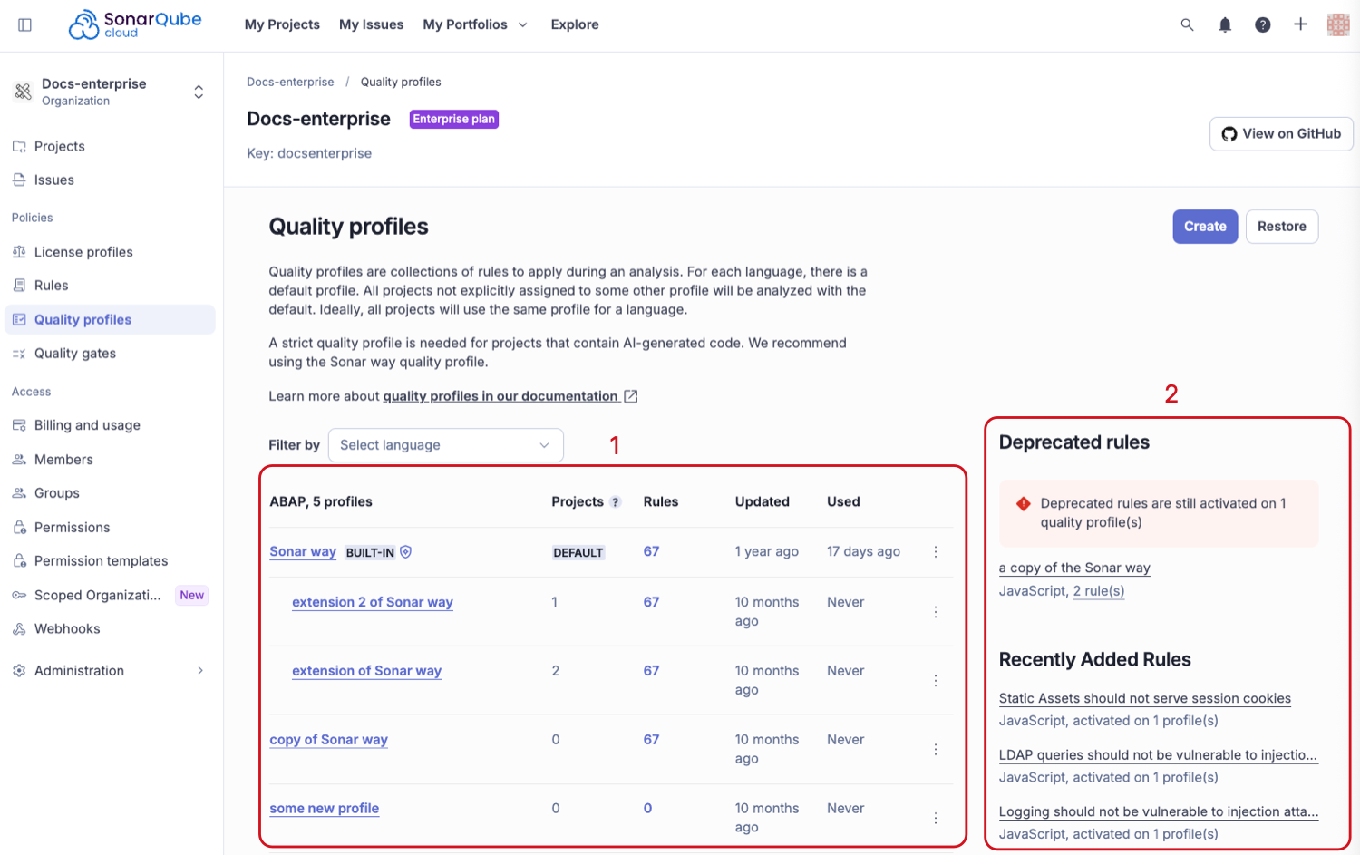
Task: Open the notifications bell icon
Action: pos(1225,24)
